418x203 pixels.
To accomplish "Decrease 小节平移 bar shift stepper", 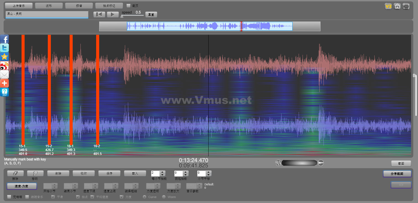I will pyautogui.click(x=209, y=175).
